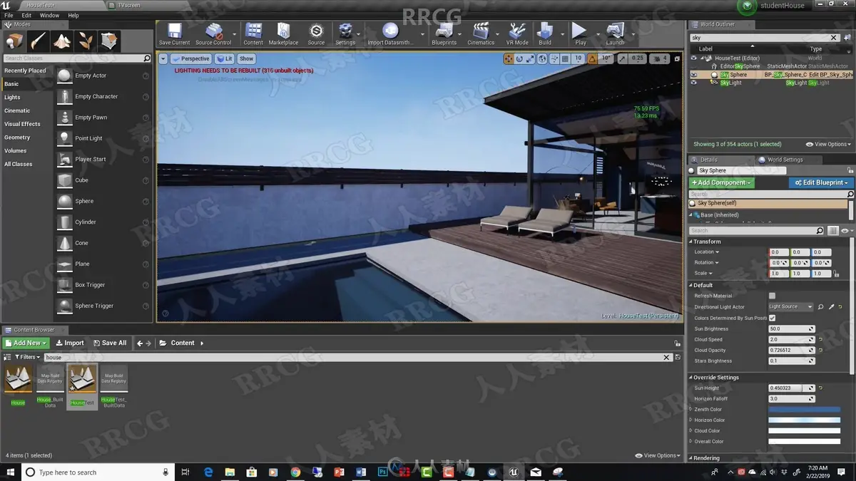856x481 pixels.
Task: Collapse the Override Settings section
Action: point(691,377)
